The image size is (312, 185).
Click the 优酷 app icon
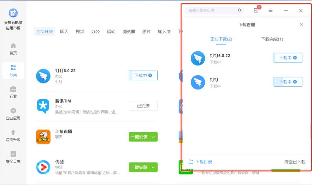(x=43, y=167)
